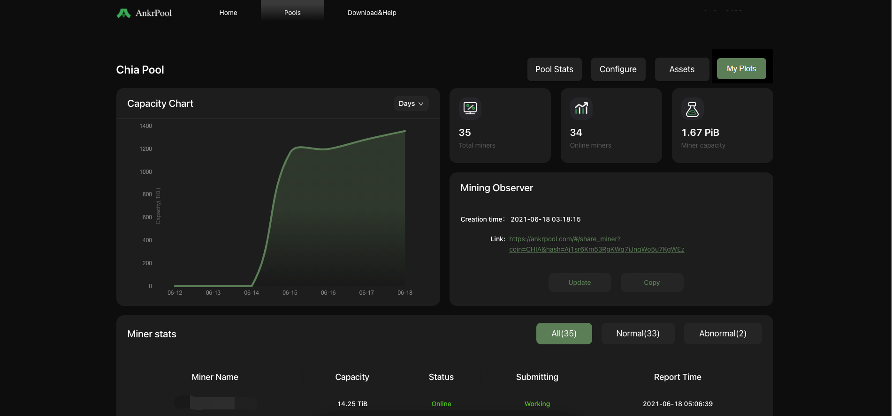
Task: Open the Download&Help menu item
Action: click(372, 13)
